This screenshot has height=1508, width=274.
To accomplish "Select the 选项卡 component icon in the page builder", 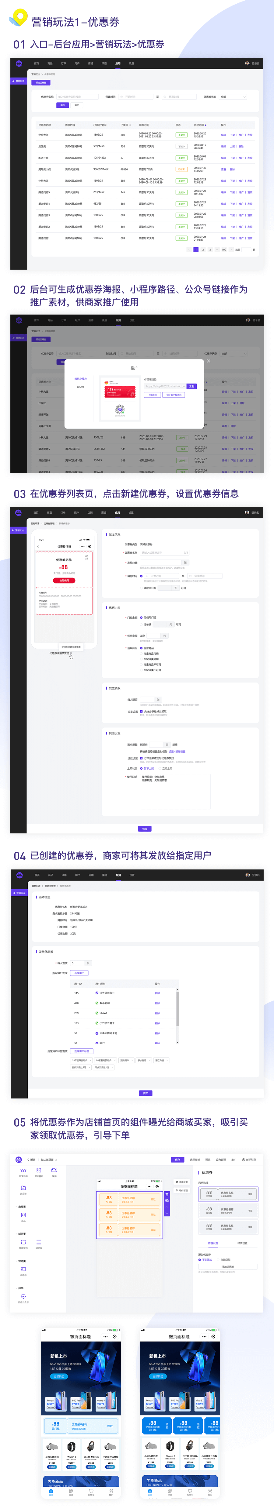I will point(23,1189).
